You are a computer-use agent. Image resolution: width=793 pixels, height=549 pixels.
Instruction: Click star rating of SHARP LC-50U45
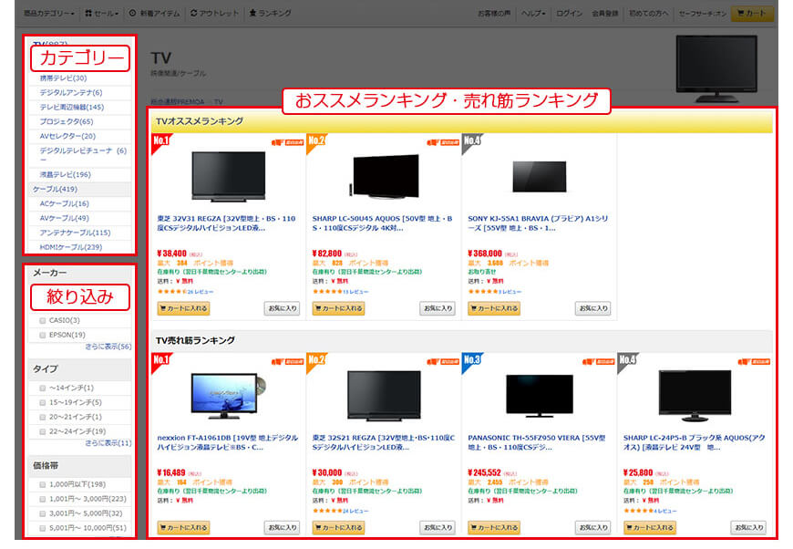pos(326,292)
